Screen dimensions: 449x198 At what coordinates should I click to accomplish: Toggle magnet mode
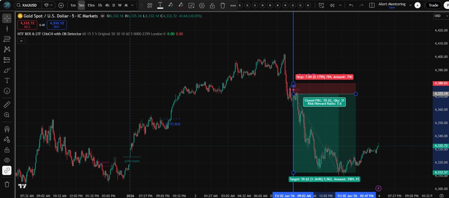7,129
